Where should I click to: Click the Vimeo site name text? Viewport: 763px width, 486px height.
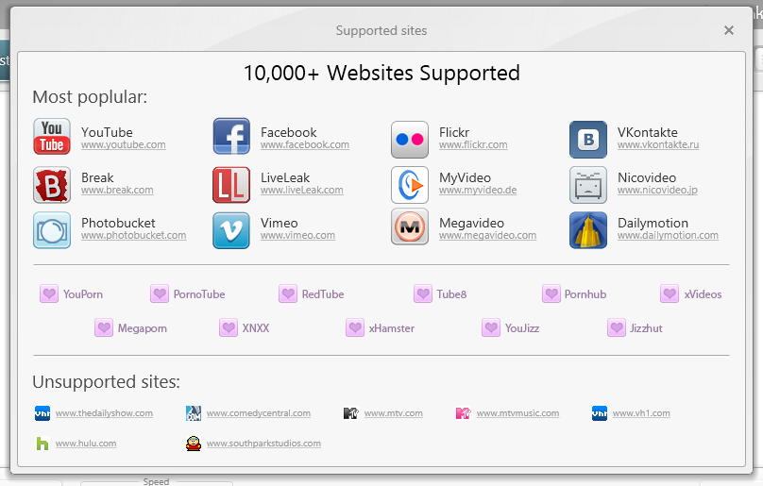pos(280,224)
